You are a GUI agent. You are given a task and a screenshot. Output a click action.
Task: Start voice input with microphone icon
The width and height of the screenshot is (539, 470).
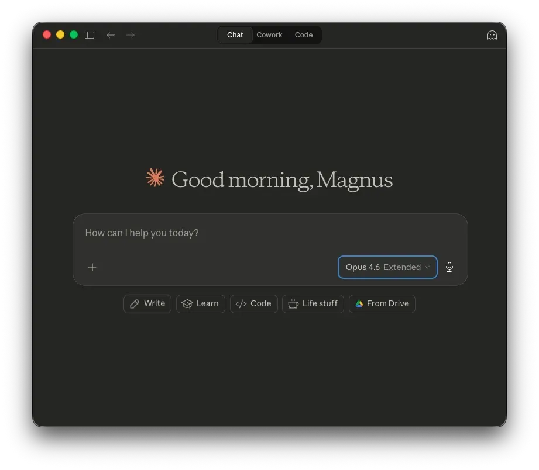tap(449, 267)
